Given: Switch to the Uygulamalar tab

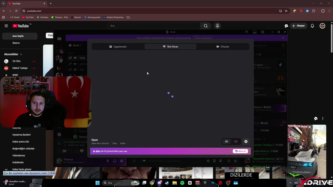Looking at the screenshot, I should point(118,46).
